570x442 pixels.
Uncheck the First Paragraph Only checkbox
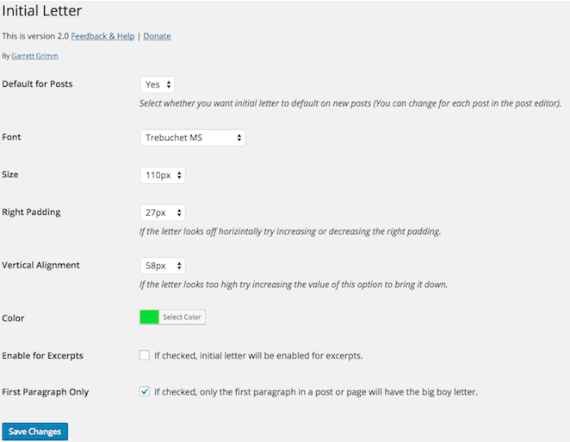tap(145, 391)
